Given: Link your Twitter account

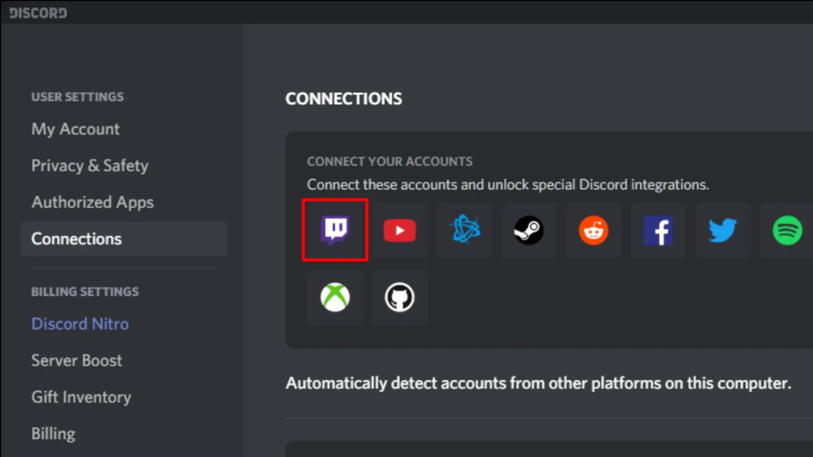Looking at the screenshot, I should (722, 230).
